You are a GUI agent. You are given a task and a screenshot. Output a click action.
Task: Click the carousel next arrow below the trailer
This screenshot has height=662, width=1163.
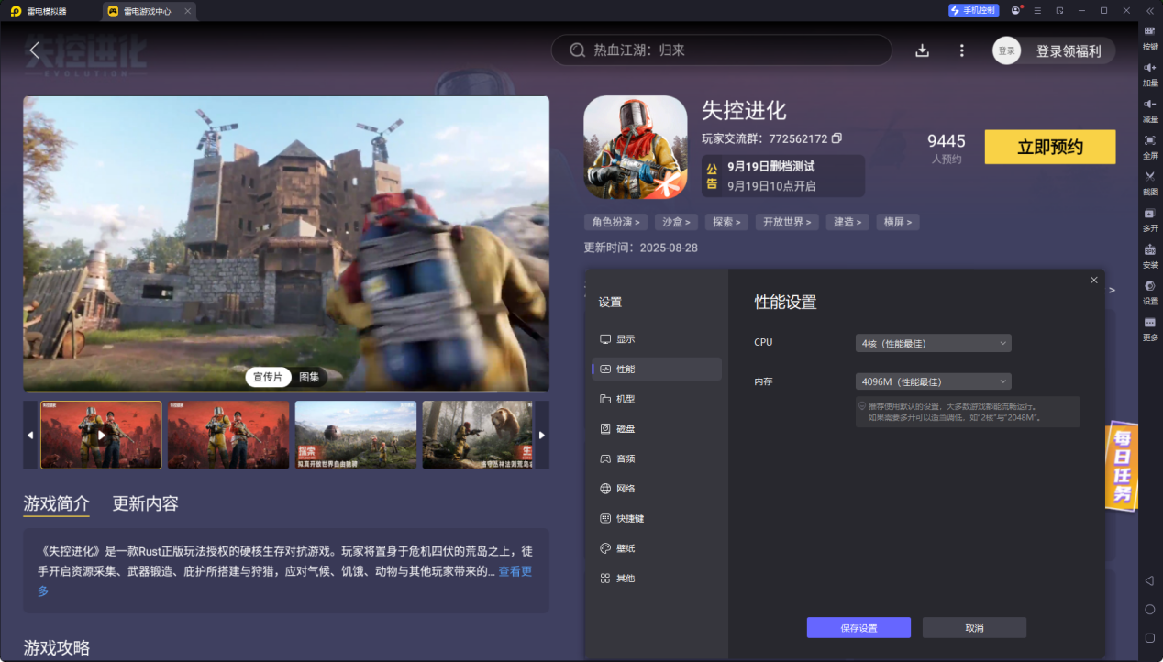coord(540,435)
